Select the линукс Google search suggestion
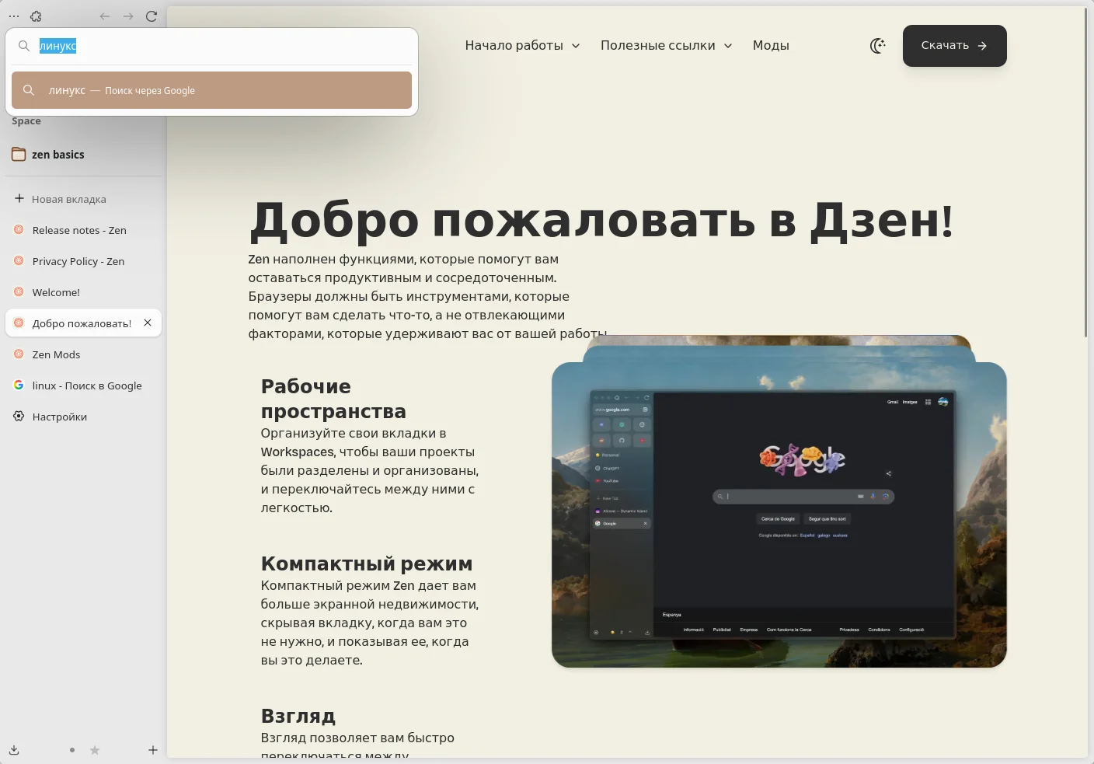The width and height of the screenshot is (1094, 764). (211, 90)
